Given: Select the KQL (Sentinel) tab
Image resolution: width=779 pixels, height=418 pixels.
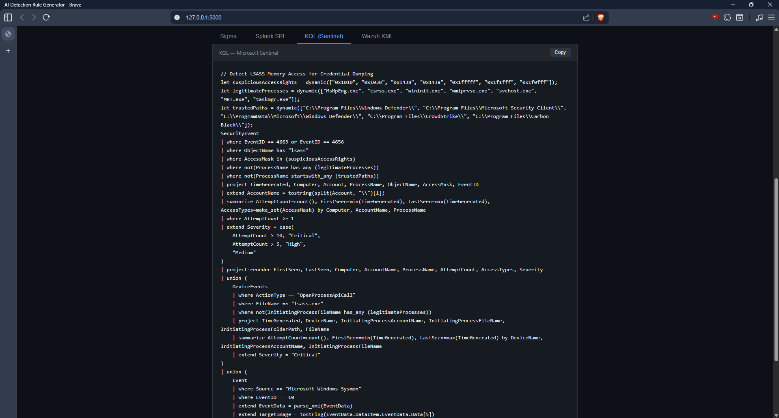Looking at the screenshot, I should tap(324, 36).
